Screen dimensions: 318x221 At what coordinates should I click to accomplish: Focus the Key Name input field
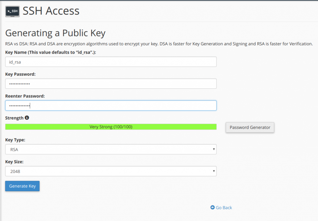click(111, 62)
